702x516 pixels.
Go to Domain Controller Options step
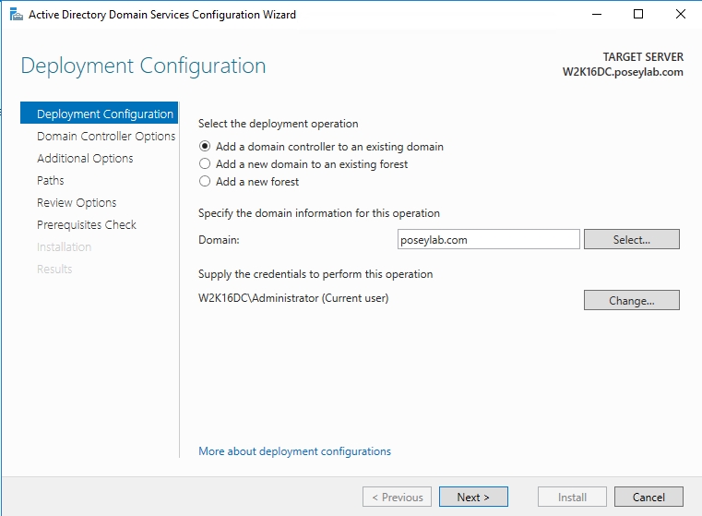106,137
